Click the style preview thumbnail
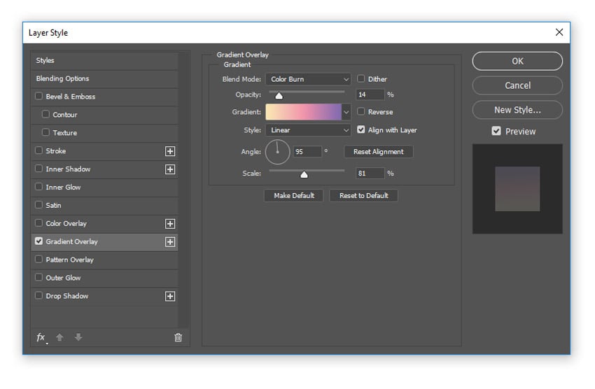595x389 pixels. [x=517, y=189]
